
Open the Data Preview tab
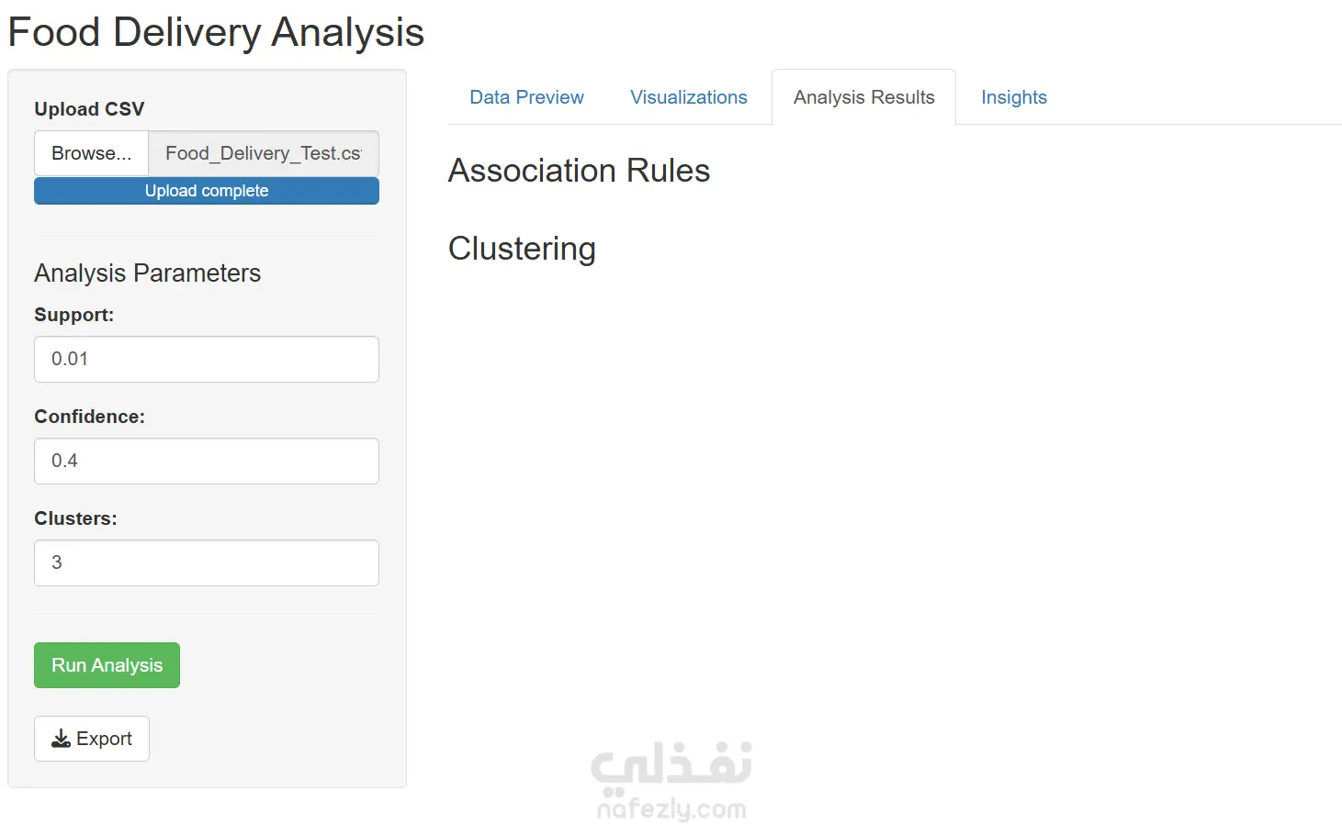point(526,97)
